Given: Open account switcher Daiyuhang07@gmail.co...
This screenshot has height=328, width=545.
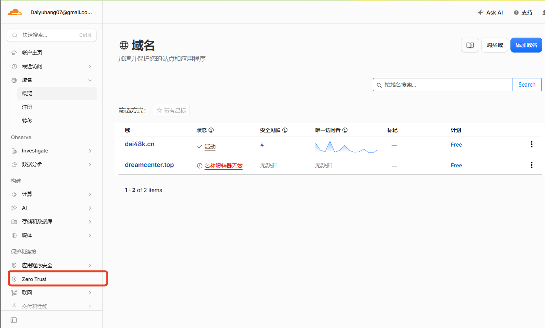Looking at the screenshot, I should pyautogui.click(x=61, y=12).
